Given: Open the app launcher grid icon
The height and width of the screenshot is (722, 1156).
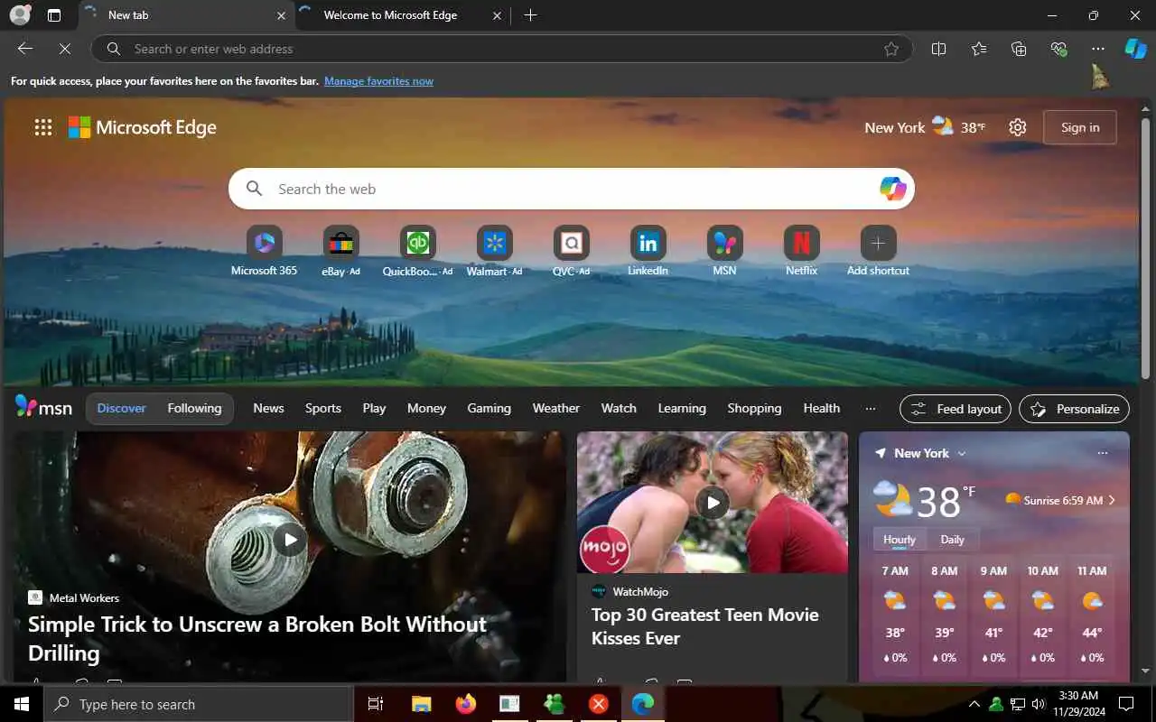Looking at the screenshot, I should [43, 127].
